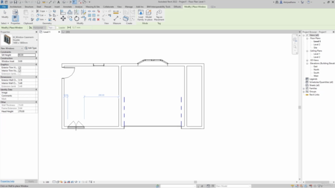The image size is (335, 188).
Task: Click the Mirror Draw Axis icon
Action: tap(83, 12)
